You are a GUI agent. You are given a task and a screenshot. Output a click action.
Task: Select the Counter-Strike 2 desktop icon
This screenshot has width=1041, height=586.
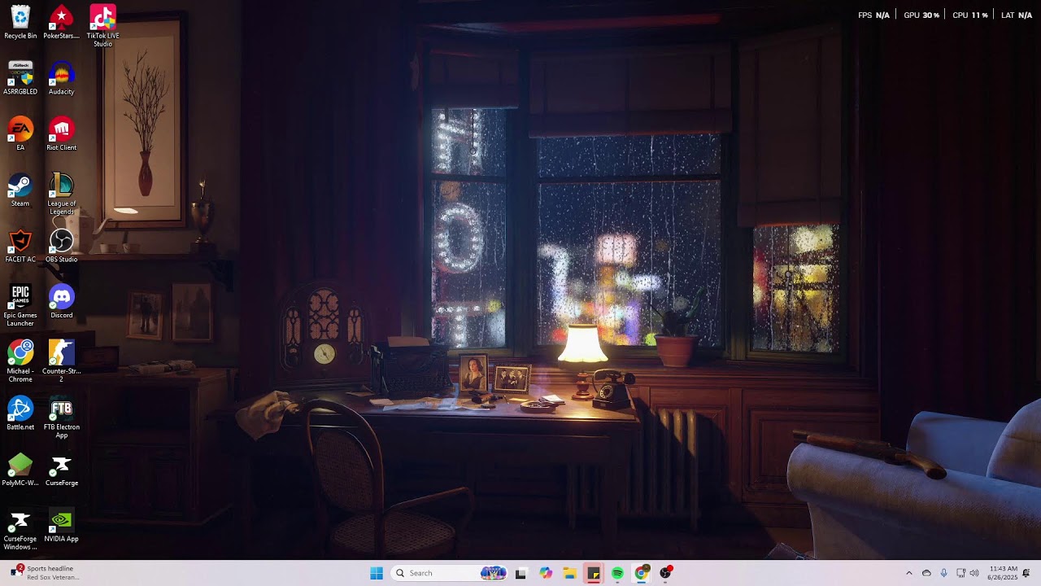coord(62,361)
